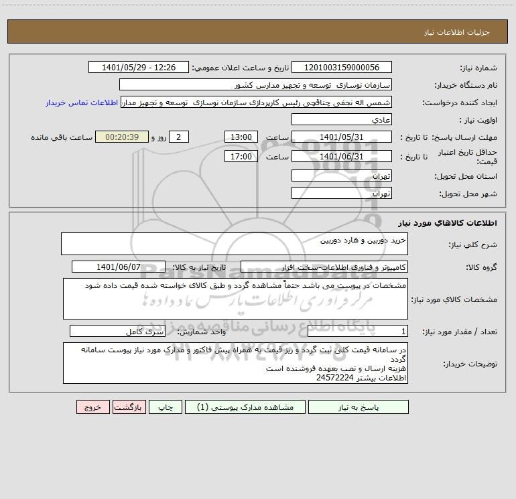Click the request creator name field
The width and height of the screenshot is (516, 499).
click(x=257, y=102)
